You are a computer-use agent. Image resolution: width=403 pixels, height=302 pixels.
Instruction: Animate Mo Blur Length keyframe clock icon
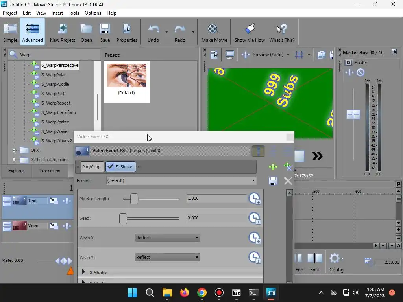[255, 199]
